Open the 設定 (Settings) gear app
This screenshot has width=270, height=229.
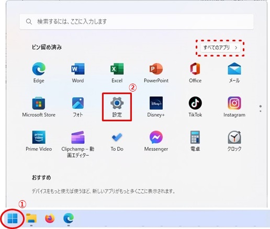coord(117,107)
